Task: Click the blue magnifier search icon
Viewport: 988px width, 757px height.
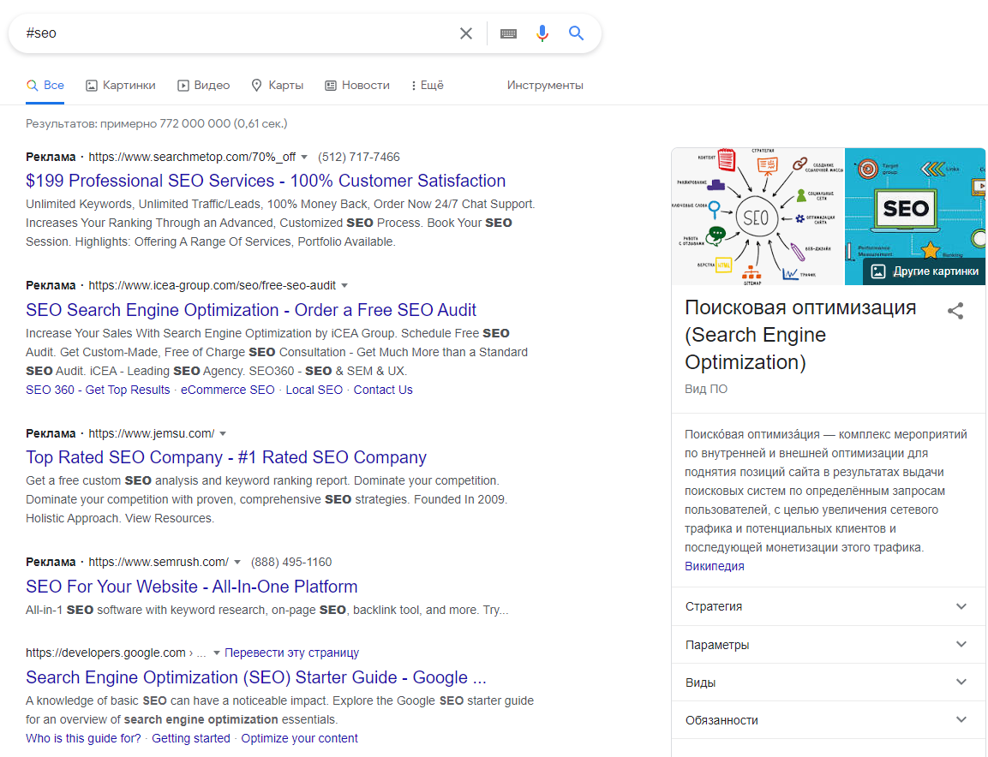Action: click(x=576, y=33)
